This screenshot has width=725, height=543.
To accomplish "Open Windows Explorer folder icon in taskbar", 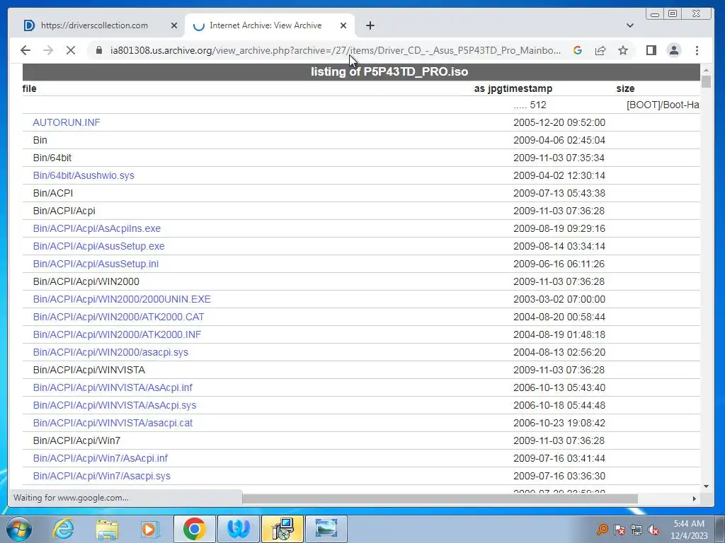I will tap(108, 529).
